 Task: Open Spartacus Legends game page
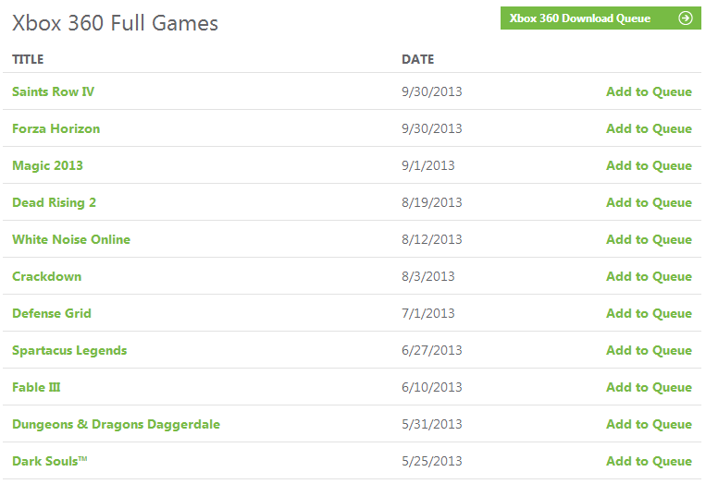click(69, 350)
